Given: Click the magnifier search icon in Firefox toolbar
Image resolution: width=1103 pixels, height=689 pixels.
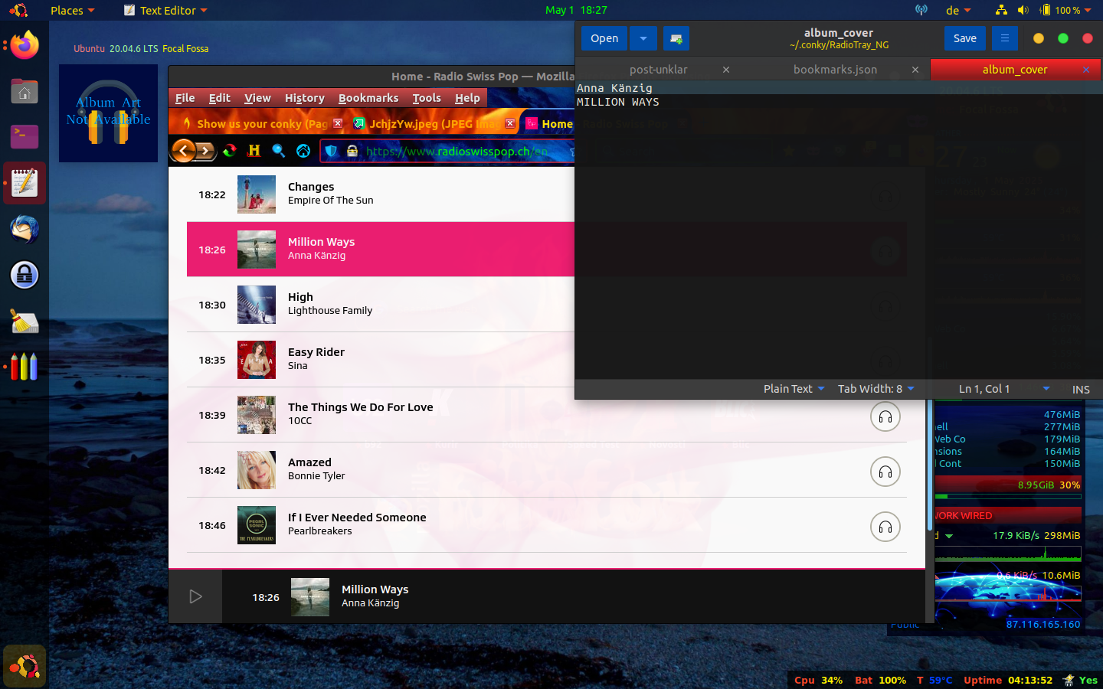Looking at the screenshot, I should coord(279,151).
